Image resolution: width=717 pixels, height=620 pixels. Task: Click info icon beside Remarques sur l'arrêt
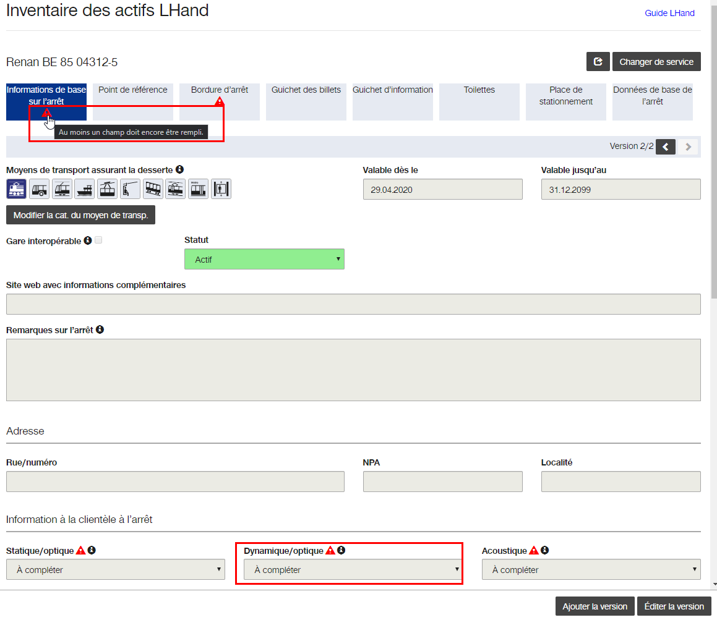coord(100,329)
